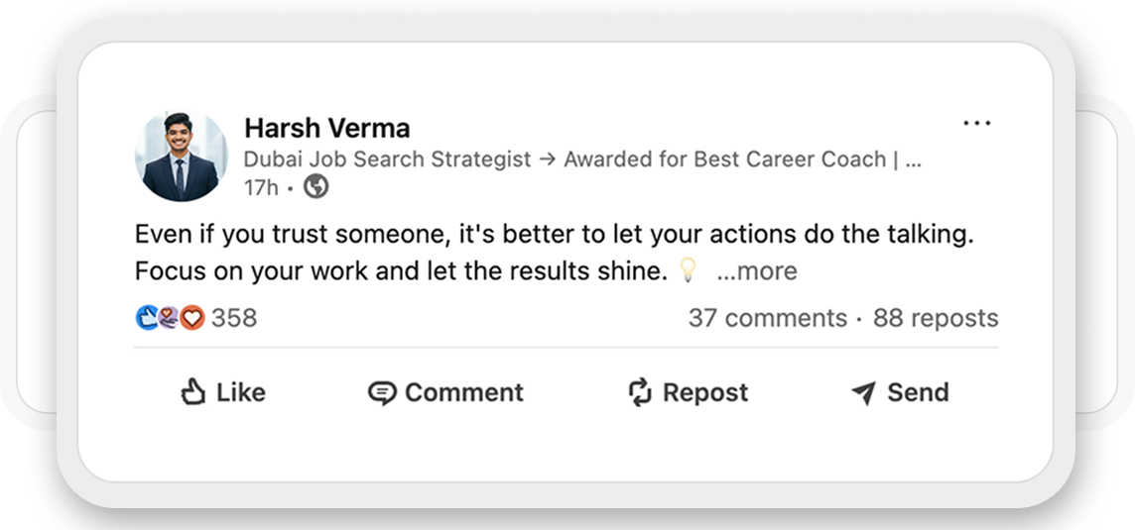This screenshot has height=530, width=1135.
Task: Click the globe public visibility icon
Action: (x=316, y=186)
